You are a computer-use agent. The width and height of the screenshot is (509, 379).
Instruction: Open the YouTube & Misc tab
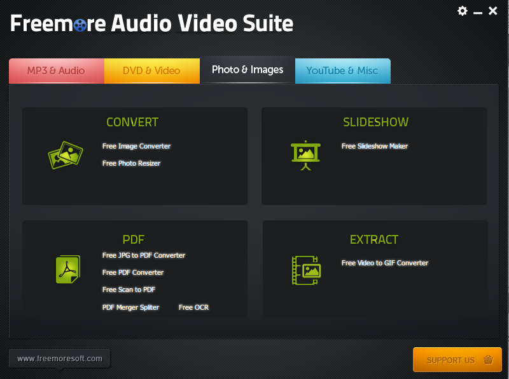(x=342, y=70)
